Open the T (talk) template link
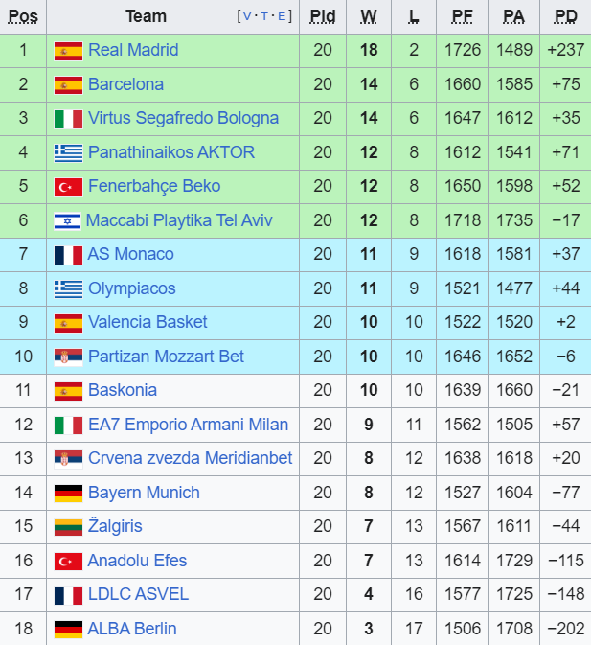This screenshot has height=645, width=591. tap(264, 16)
